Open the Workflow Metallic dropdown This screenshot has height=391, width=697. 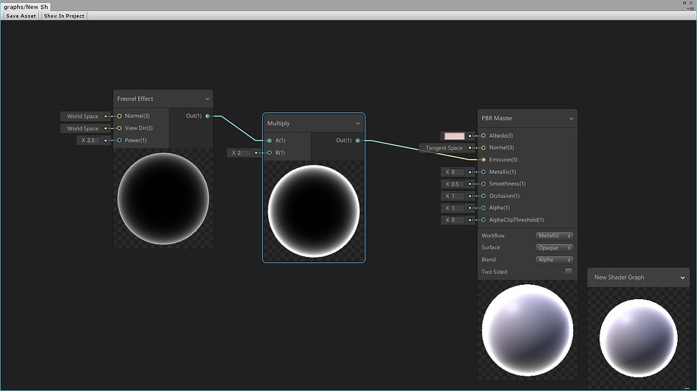click(554, 236)
